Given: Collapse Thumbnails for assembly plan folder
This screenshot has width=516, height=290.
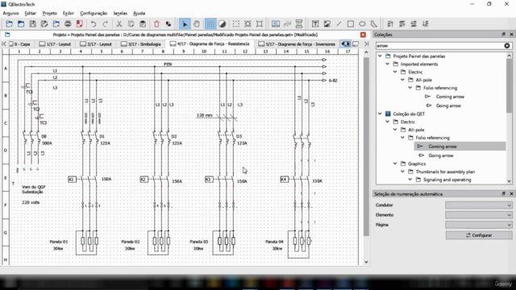Looking at the screenshot, I should click(403, 172).
